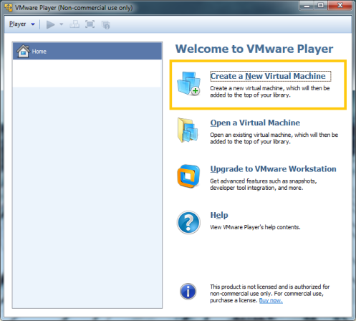This screenshot has width=356, height=321.
Task: Expand the Player menu dropdown arrow
Action: (33, 24)
